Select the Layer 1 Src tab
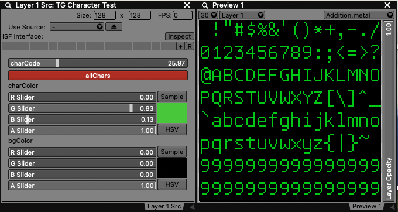 (x=164, y=206)
